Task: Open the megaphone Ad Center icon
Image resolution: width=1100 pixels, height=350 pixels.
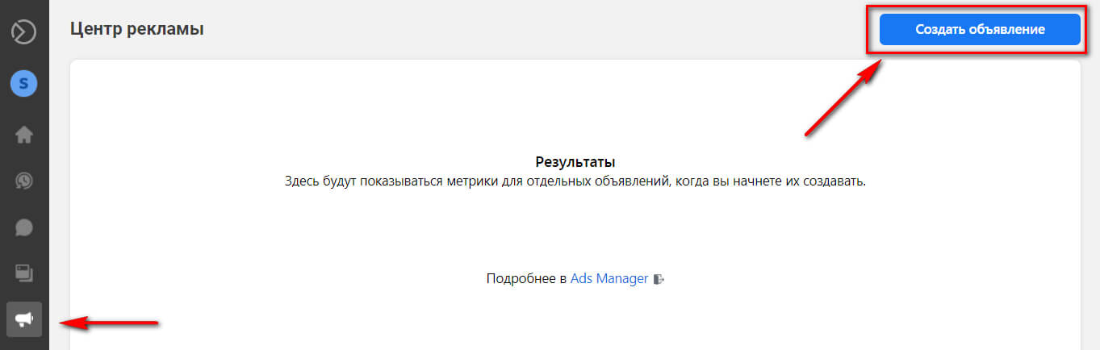Action: pyautogui.click(x=24, y=319)
